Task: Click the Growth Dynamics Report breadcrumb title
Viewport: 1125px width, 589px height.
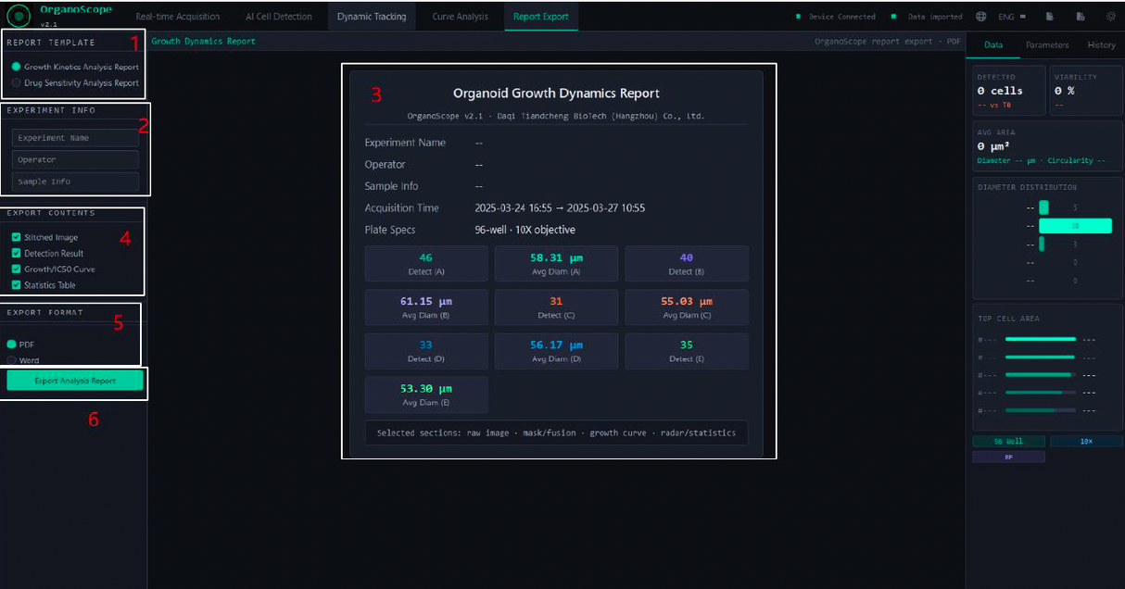Action: 203,41
